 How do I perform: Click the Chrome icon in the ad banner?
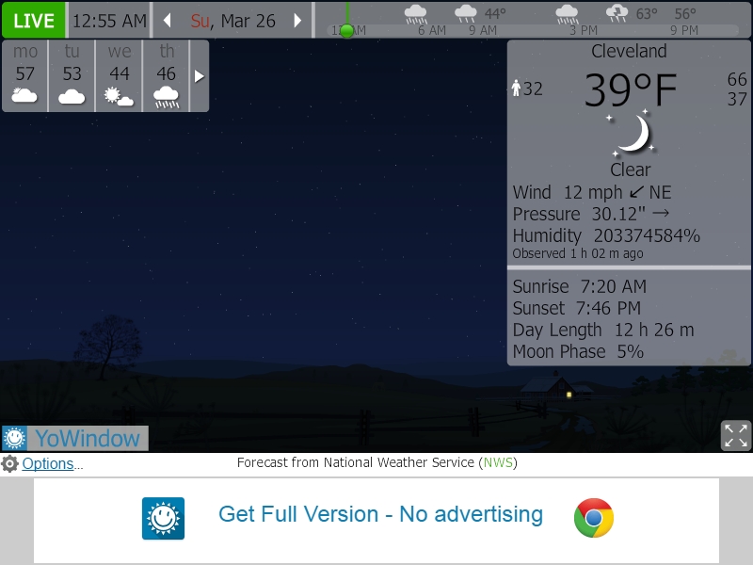pyautogui.click(x=594, y=518)
